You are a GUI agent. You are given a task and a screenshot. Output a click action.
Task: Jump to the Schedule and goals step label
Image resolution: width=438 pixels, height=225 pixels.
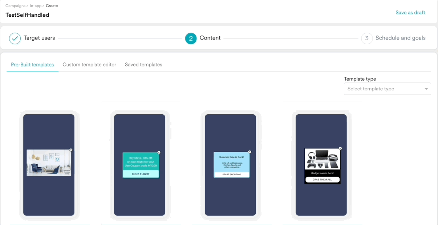coord(400,38)
